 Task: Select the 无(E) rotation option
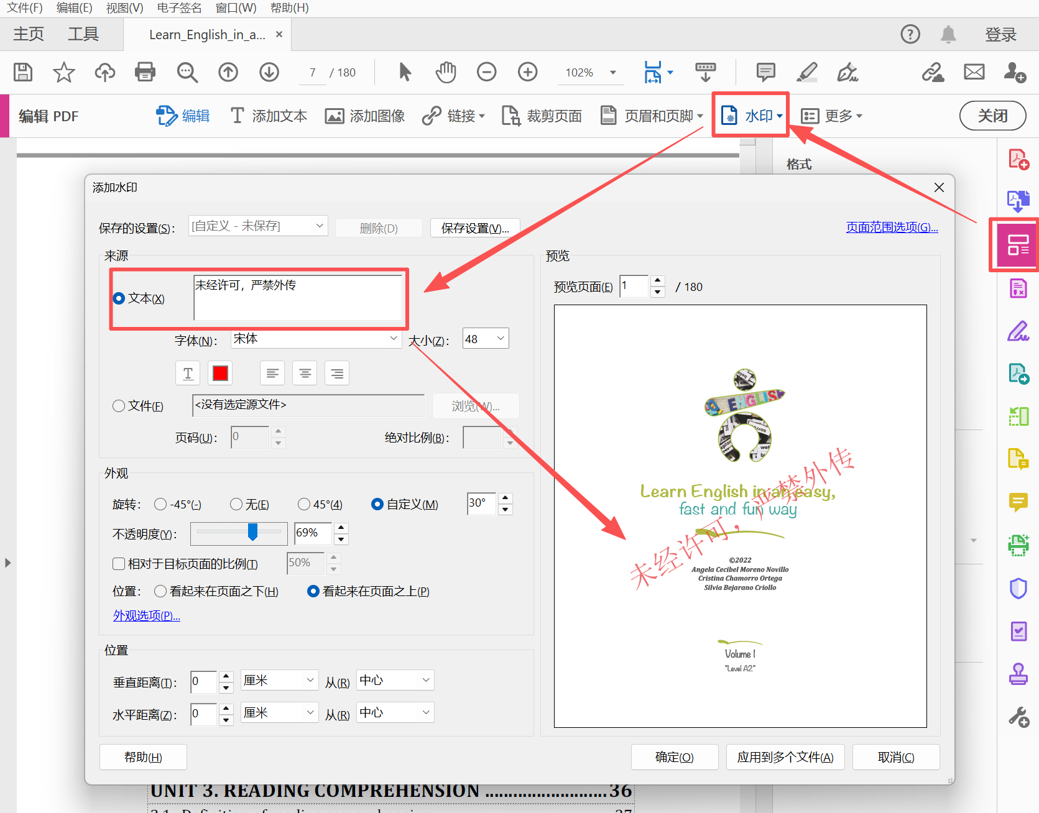[236, 504]
